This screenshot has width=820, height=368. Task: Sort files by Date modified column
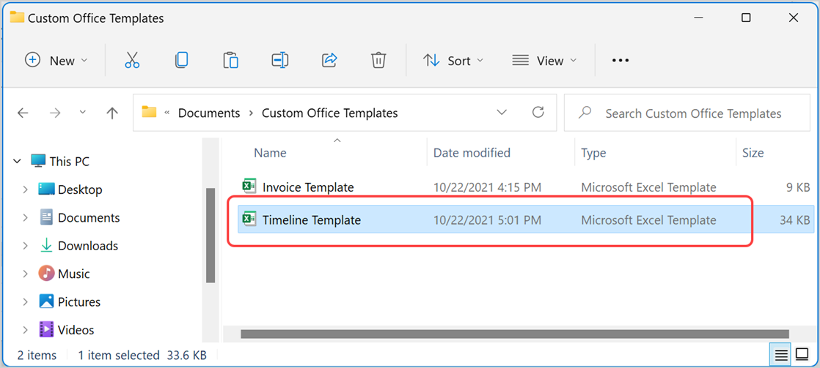(x=472, y=153)
